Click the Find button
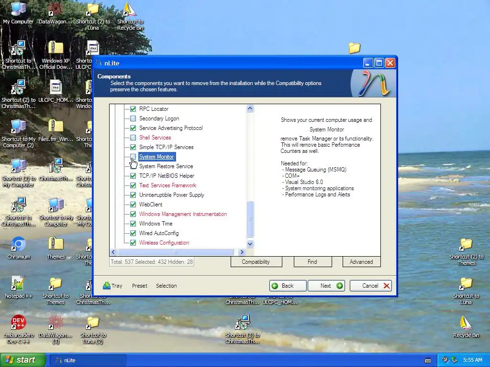This screenshot has width=490, height=367. coord(312,262)
